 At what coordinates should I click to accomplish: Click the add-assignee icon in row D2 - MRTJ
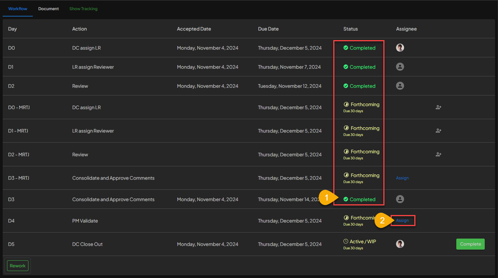pos(438,155)
